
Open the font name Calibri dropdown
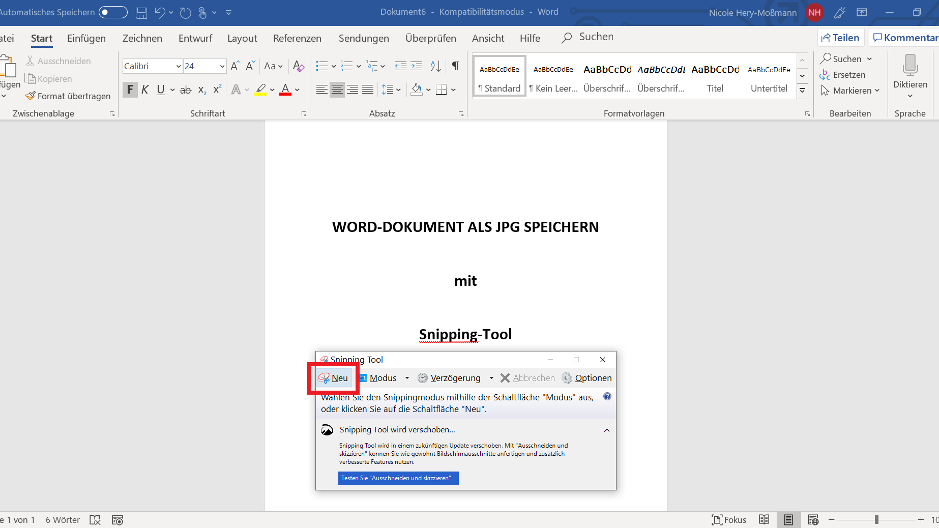(179, 66)
